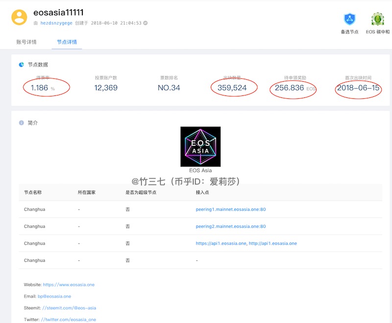The height and width of the screenshot is (323, 392).
Task: Click the first block date 2018-06-15
Action: click(358, 88)
